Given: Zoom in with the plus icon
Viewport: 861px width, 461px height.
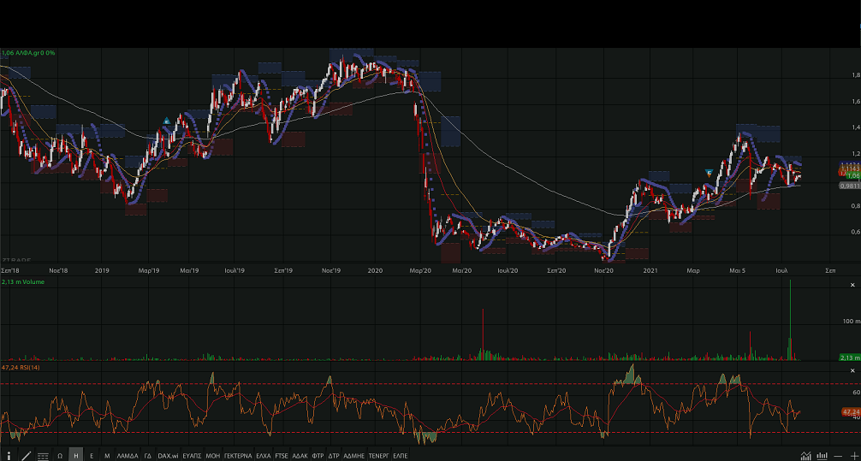Looking at the screenshot, I should click(x=853, y=456).
